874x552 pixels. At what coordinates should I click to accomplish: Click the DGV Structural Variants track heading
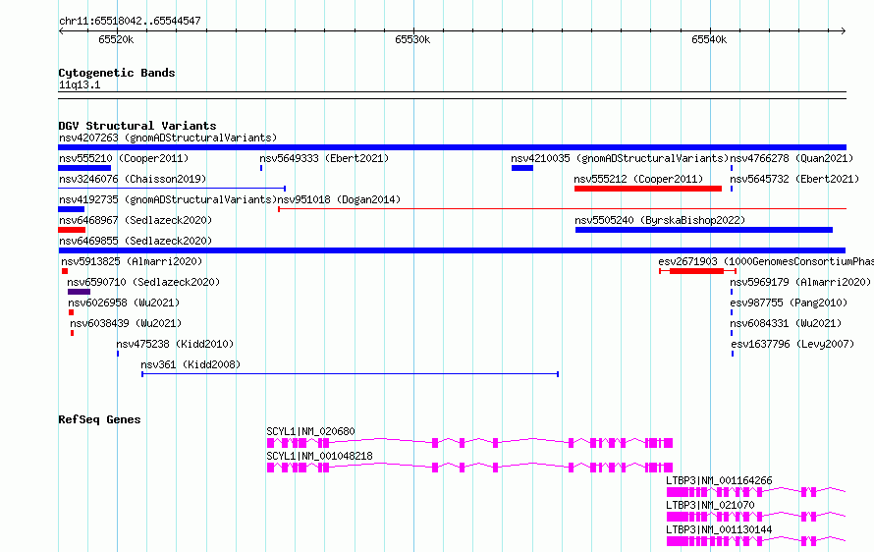(x=137, y=126)
